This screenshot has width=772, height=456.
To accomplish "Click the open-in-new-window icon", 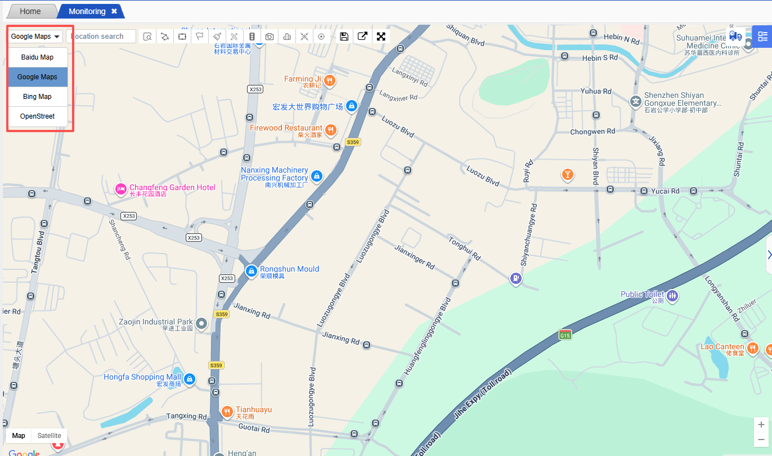I will click(363, 37).
